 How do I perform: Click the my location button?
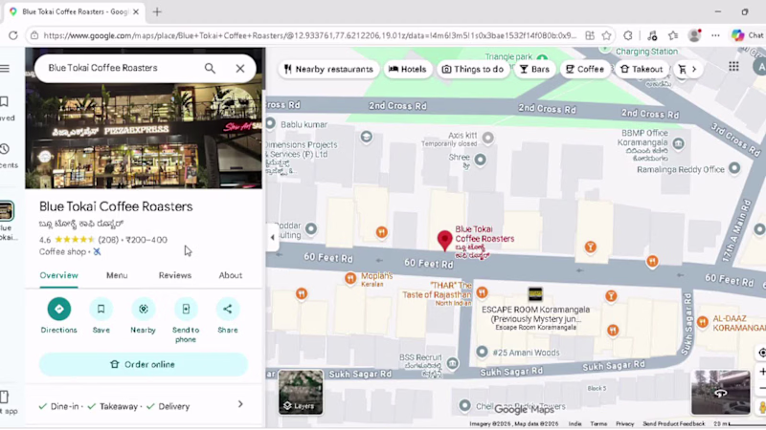tap(761, 353)
